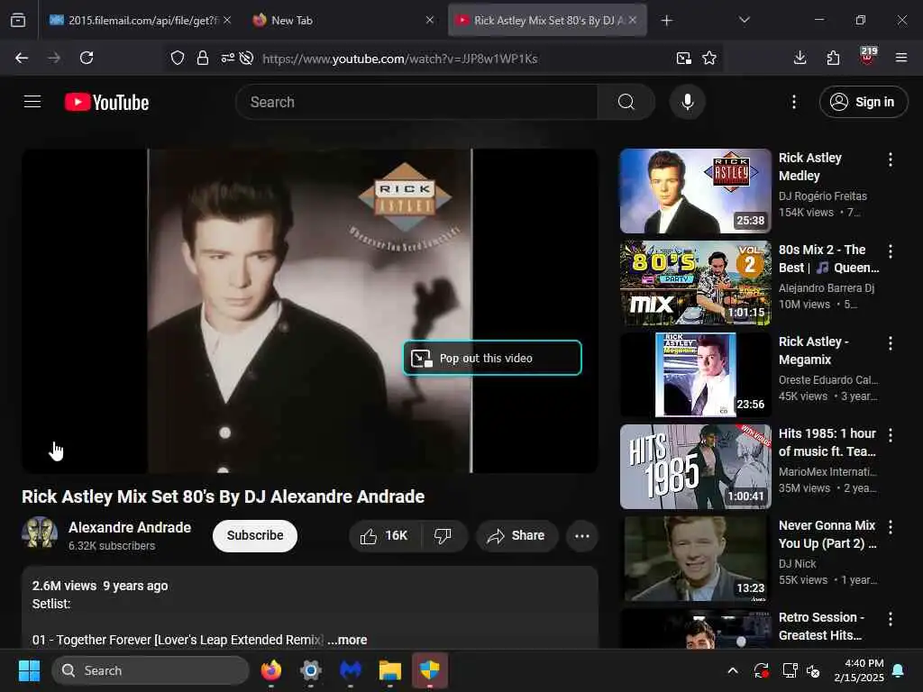Viewport: 923px width, 692px height.
Task: Reload the current page
Action: tap(87, 58)
